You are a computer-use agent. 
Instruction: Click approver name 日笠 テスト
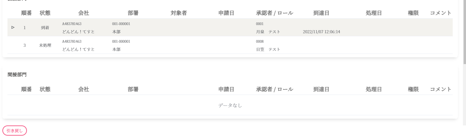(268, 50)
